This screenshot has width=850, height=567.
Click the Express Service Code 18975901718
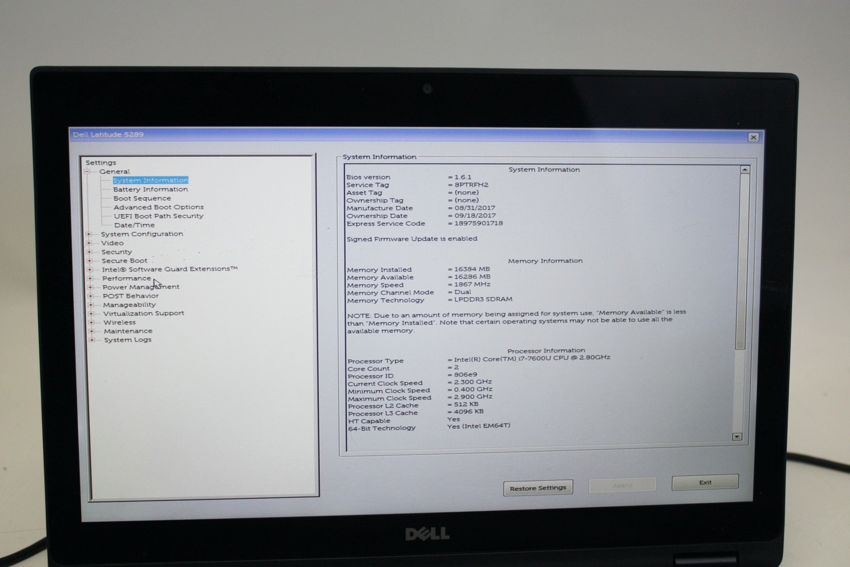click(x=478, y=223)
